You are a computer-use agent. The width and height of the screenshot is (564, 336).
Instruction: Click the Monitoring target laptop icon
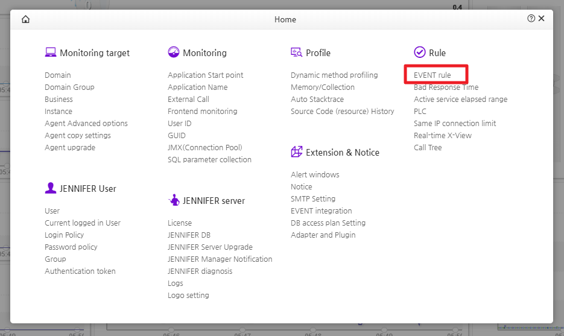click(x=51, y=52)
